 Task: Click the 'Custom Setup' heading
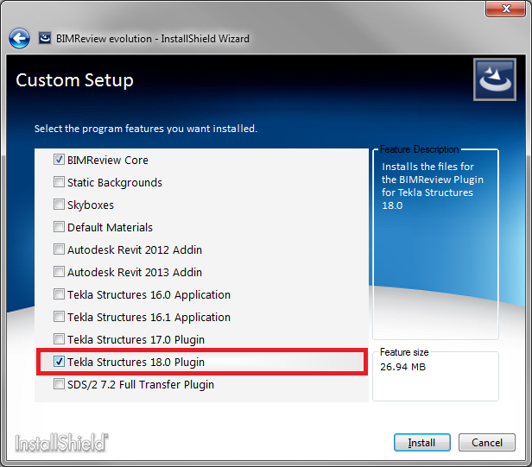coord(74,81)
